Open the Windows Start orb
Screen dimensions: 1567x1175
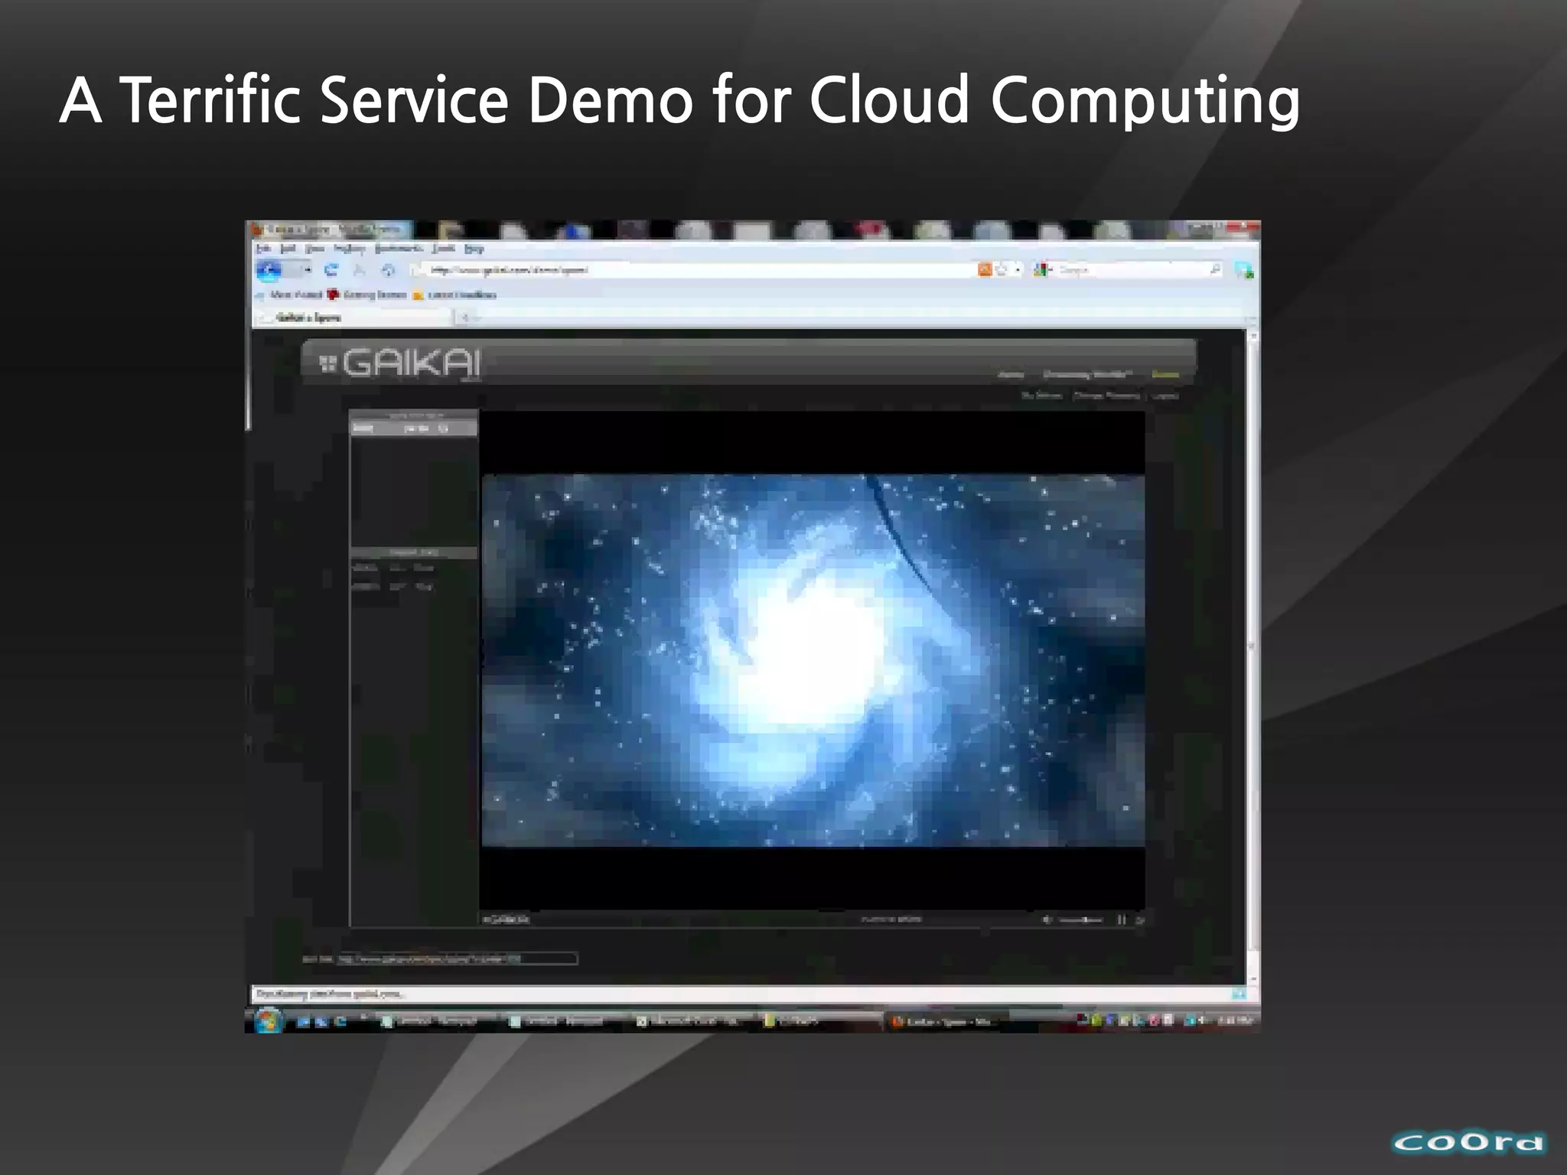[267, 1020]
